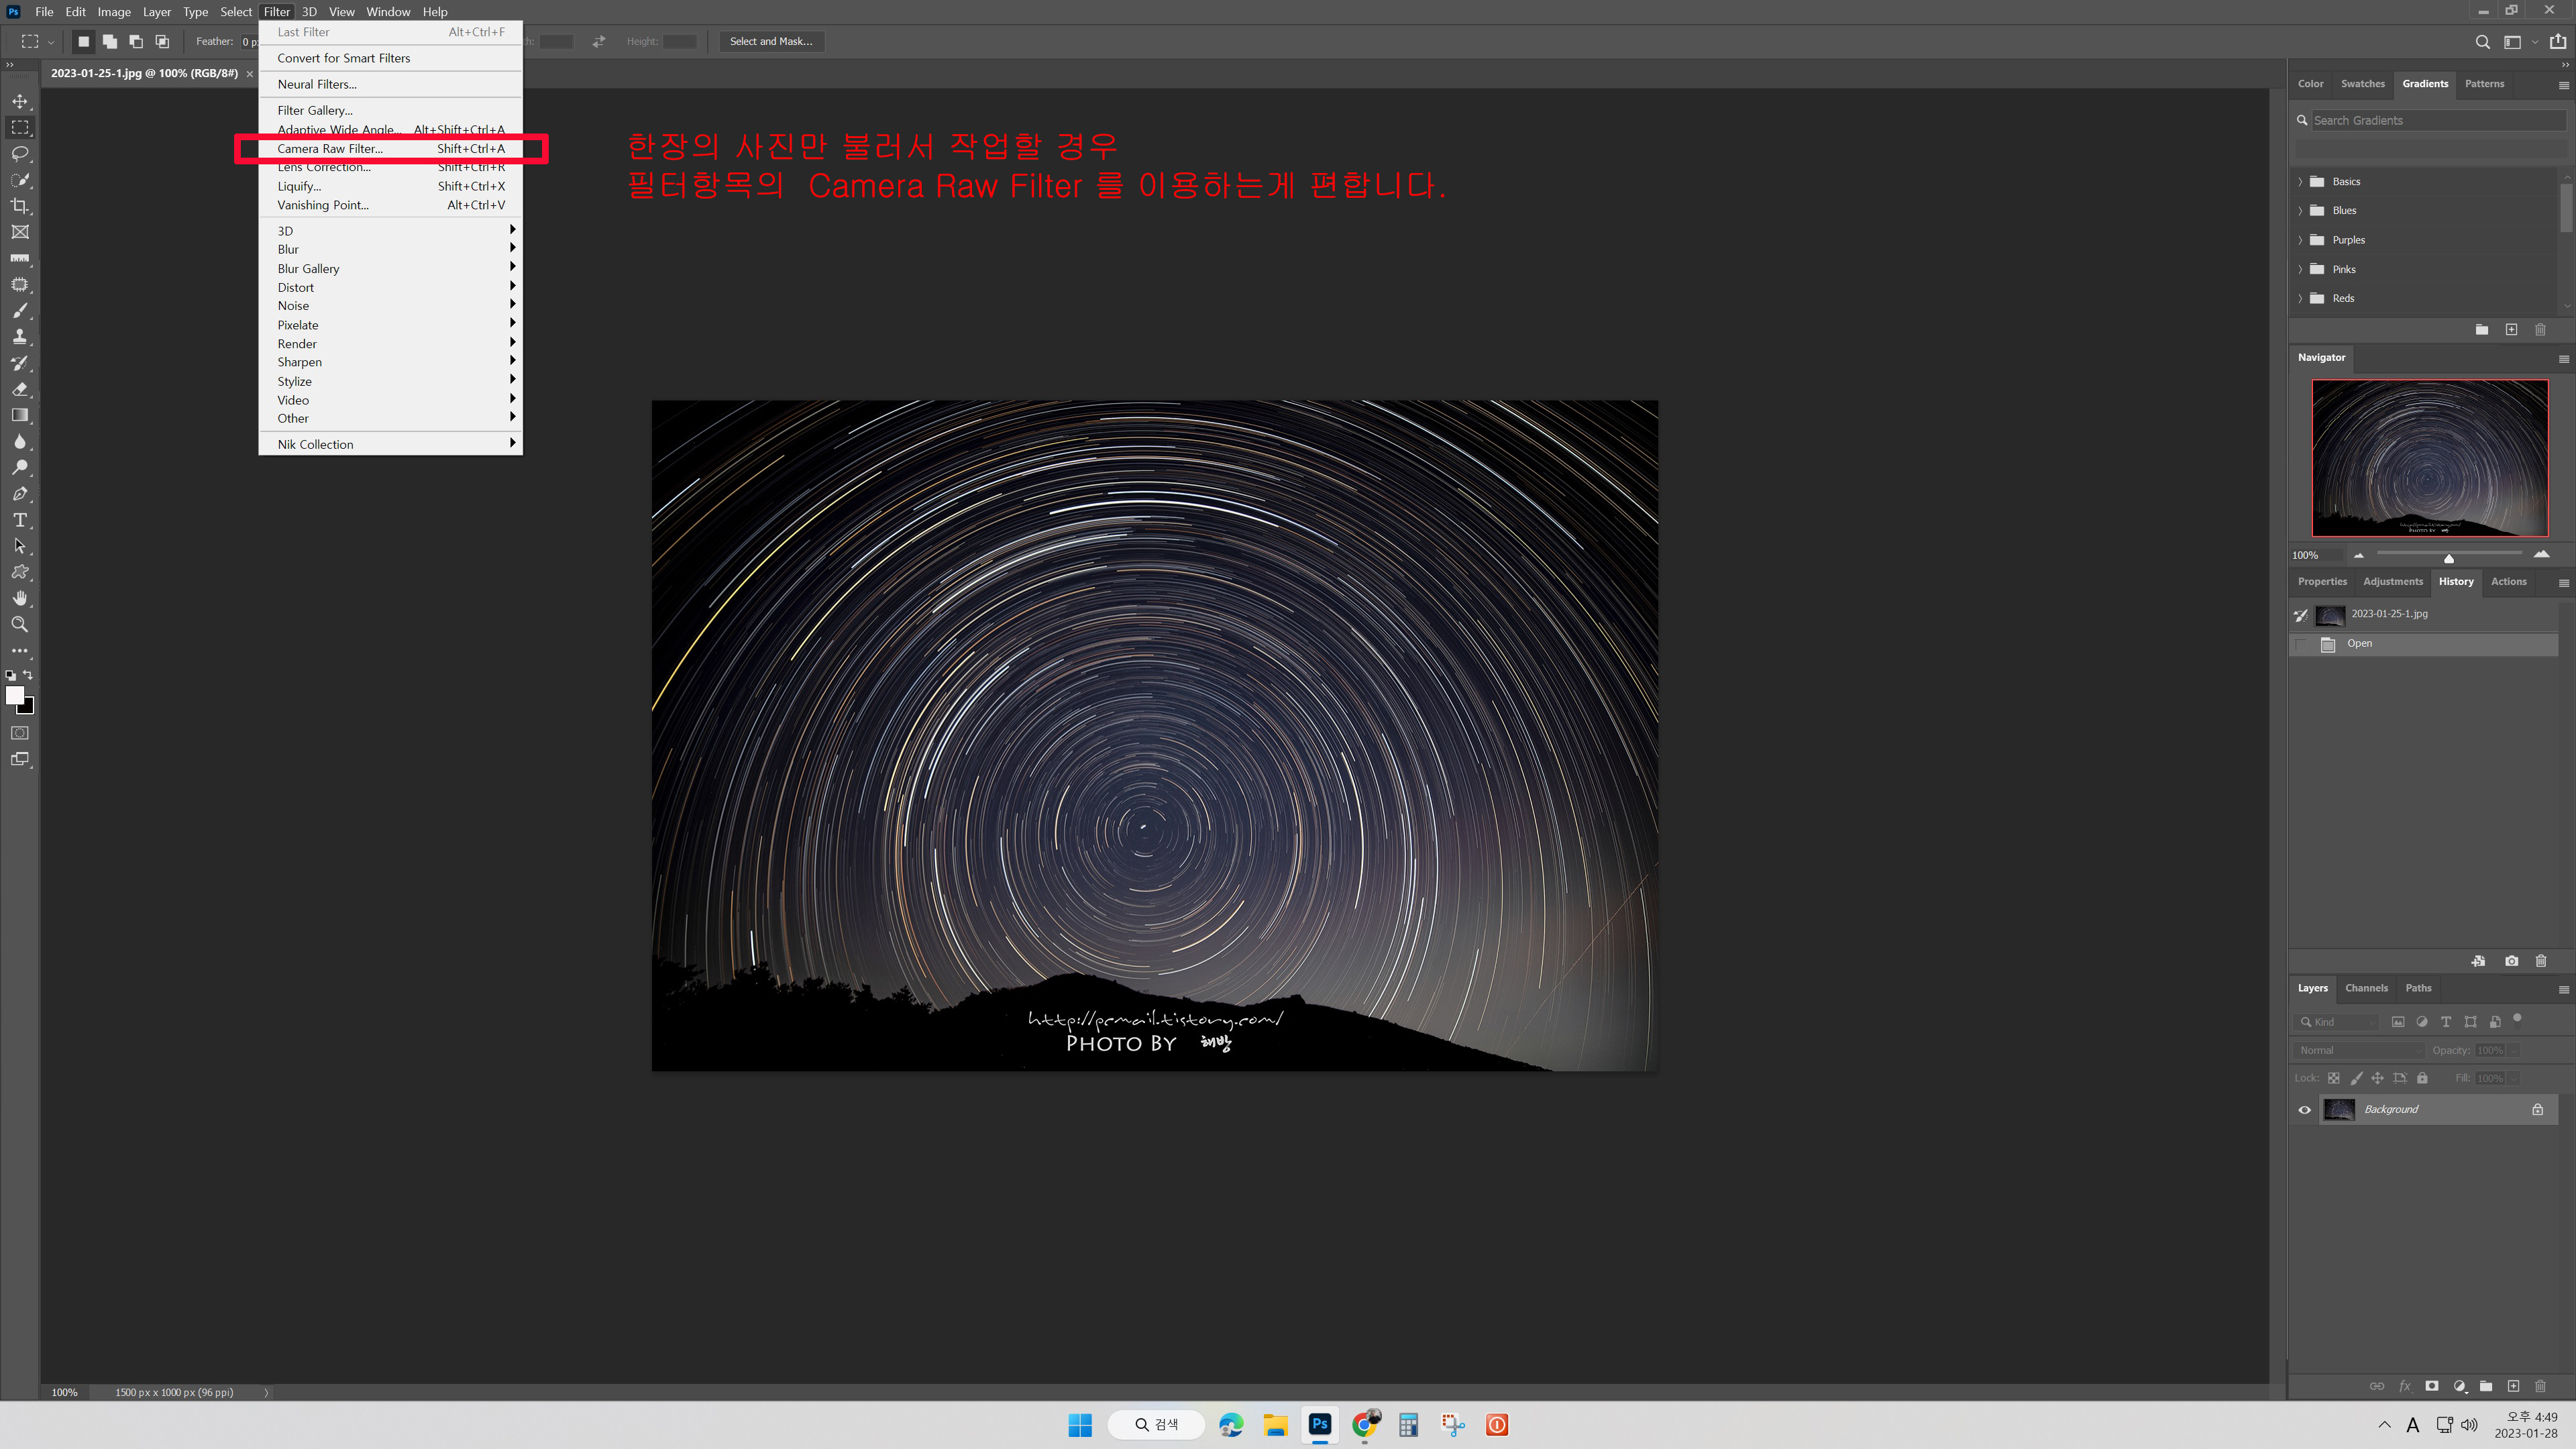Viewport: 2576px width, 1449px height.
Task: Zoom out using Navigator small mountains button
Action: point(2358,555)
